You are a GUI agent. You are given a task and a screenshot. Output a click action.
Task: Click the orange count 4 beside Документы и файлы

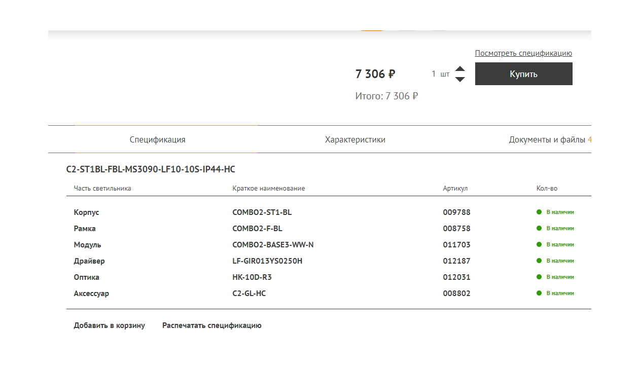[589, 139]
